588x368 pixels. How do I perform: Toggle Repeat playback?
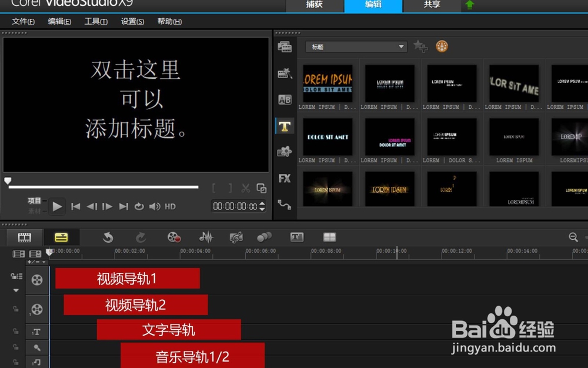click(139, 206)
